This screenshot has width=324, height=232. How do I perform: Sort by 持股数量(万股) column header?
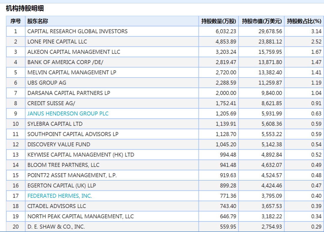219,21
